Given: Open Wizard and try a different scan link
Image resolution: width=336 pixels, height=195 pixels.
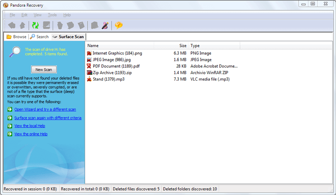Looking at the screenshot, I should (45, 109).
